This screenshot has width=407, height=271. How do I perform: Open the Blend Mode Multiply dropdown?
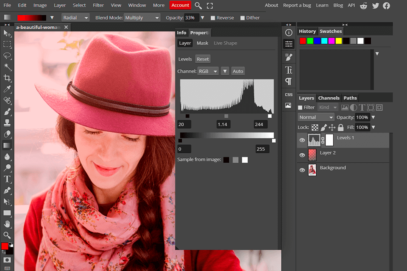142,18
